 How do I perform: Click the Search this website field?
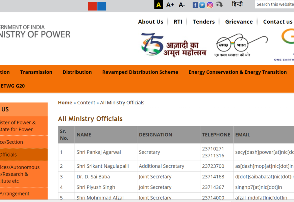pyautogui.click(x=274, y=4)
